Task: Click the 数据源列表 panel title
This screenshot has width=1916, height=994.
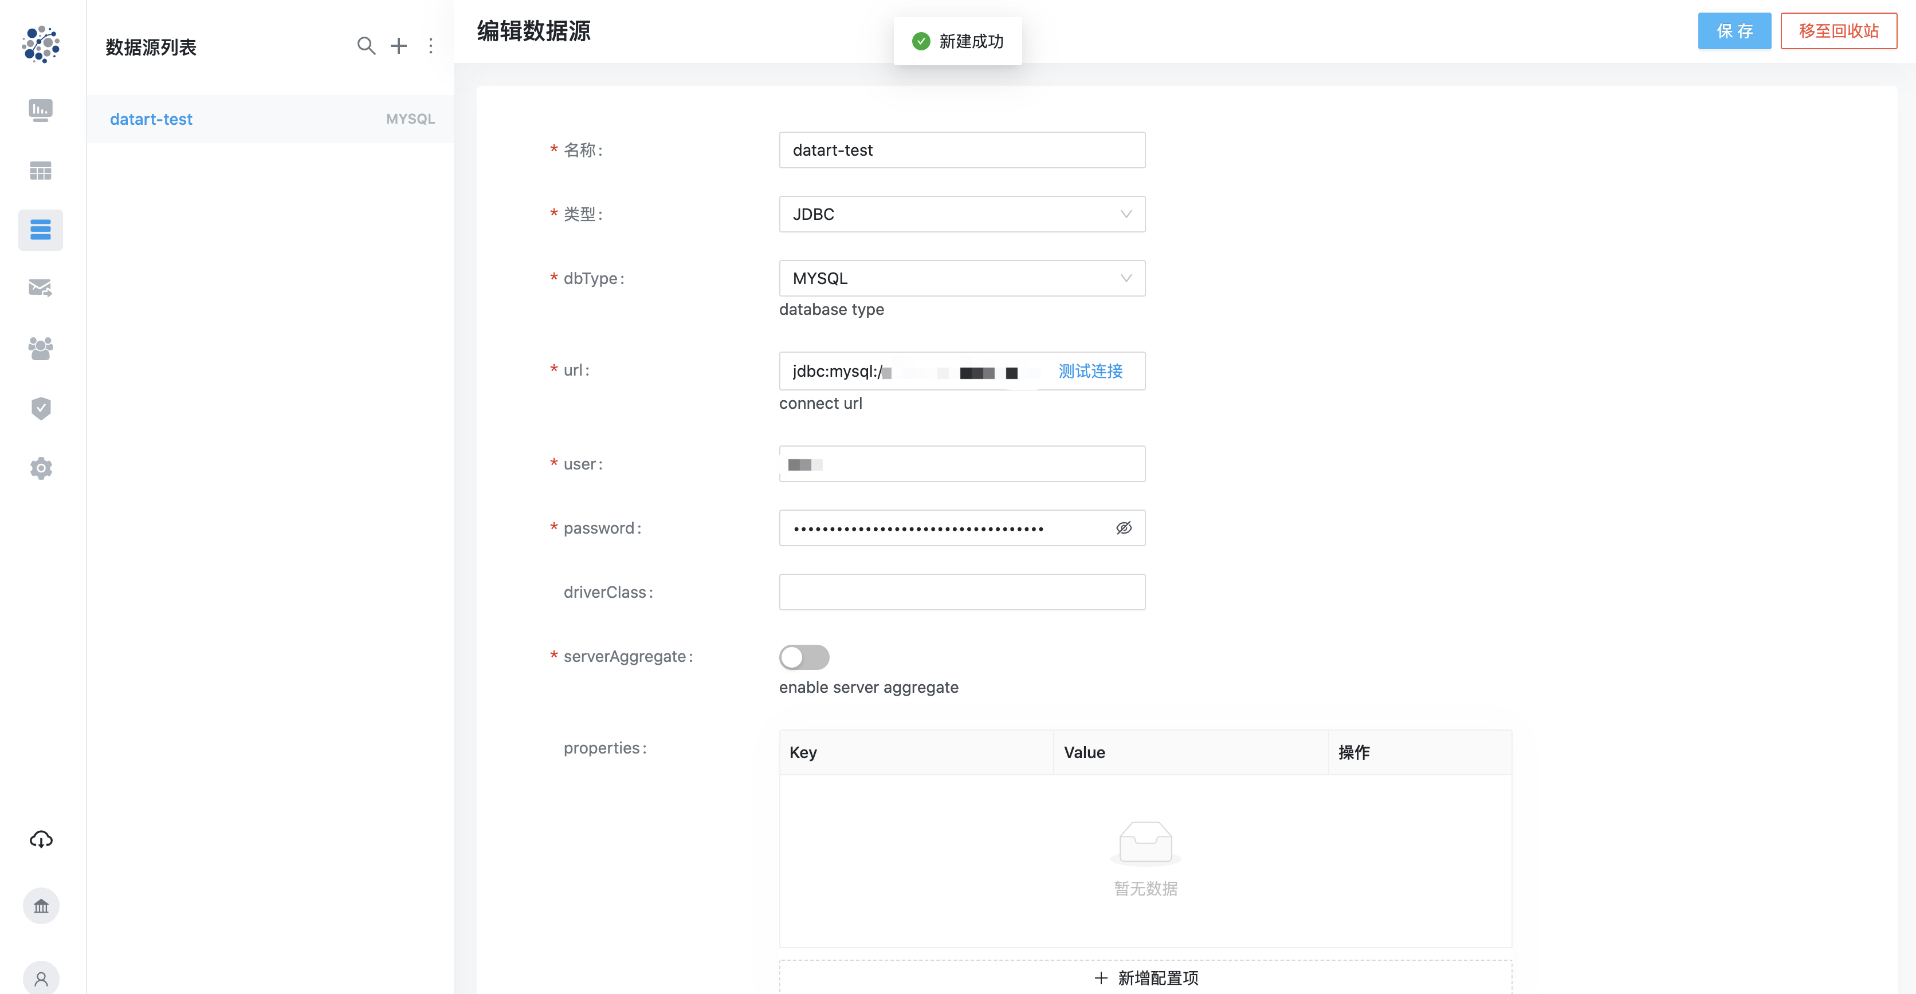Action: point(151,47)
